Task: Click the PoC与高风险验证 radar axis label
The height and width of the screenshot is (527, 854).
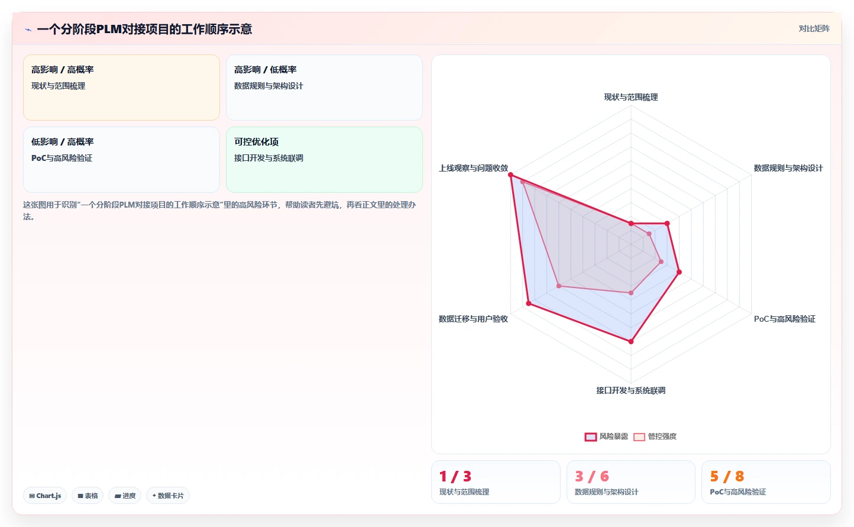Action: 784,319
